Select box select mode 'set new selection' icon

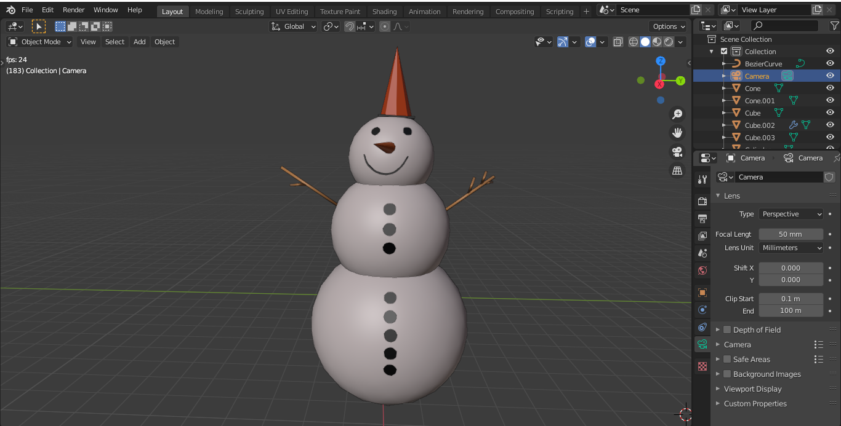pyautogui.click(x=60, y=26)
